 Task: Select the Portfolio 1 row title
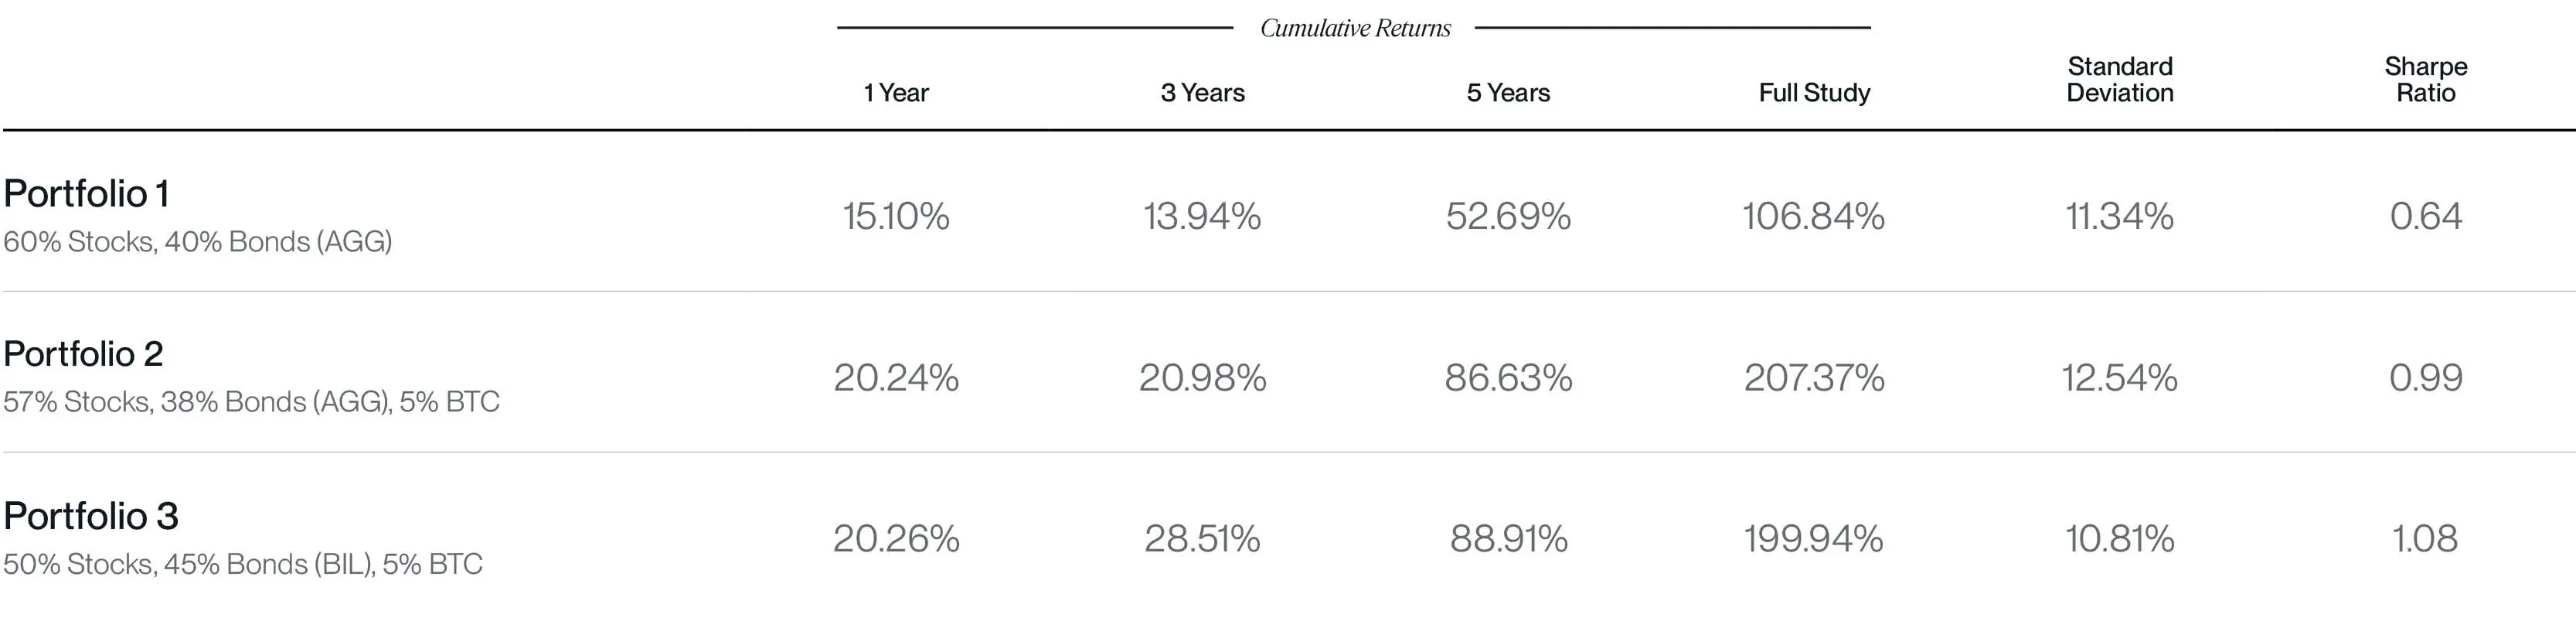pos(86,194)
